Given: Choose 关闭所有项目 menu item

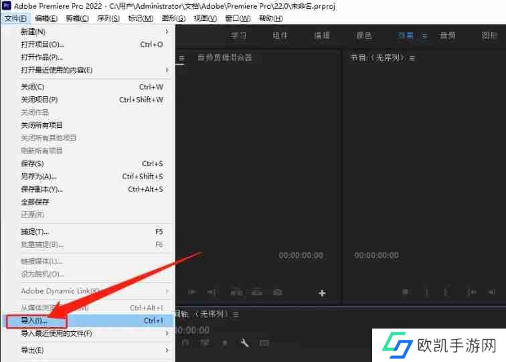Looking at the screenshot, I should pos(90,125).
